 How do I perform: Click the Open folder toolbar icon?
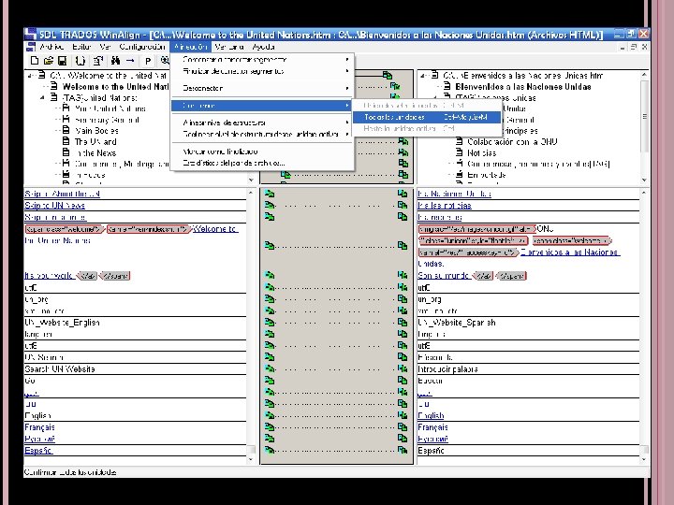click(x=49, y=61)
